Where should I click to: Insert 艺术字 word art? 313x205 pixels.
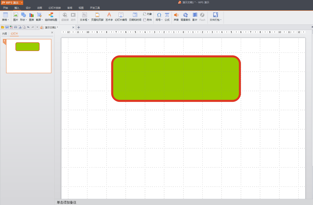(109, 15)
